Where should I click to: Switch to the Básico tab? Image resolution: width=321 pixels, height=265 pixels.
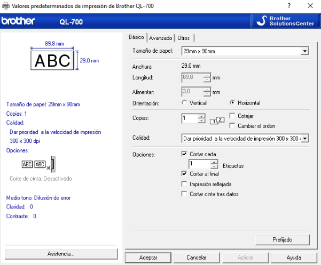136,37
